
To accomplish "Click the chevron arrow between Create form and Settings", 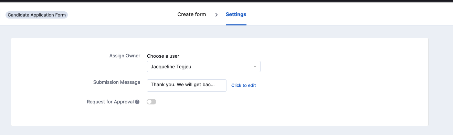I will click(217, 15).
